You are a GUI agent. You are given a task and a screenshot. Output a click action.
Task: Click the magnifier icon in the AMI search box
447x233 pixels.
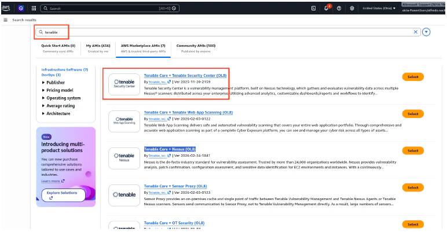41,32
